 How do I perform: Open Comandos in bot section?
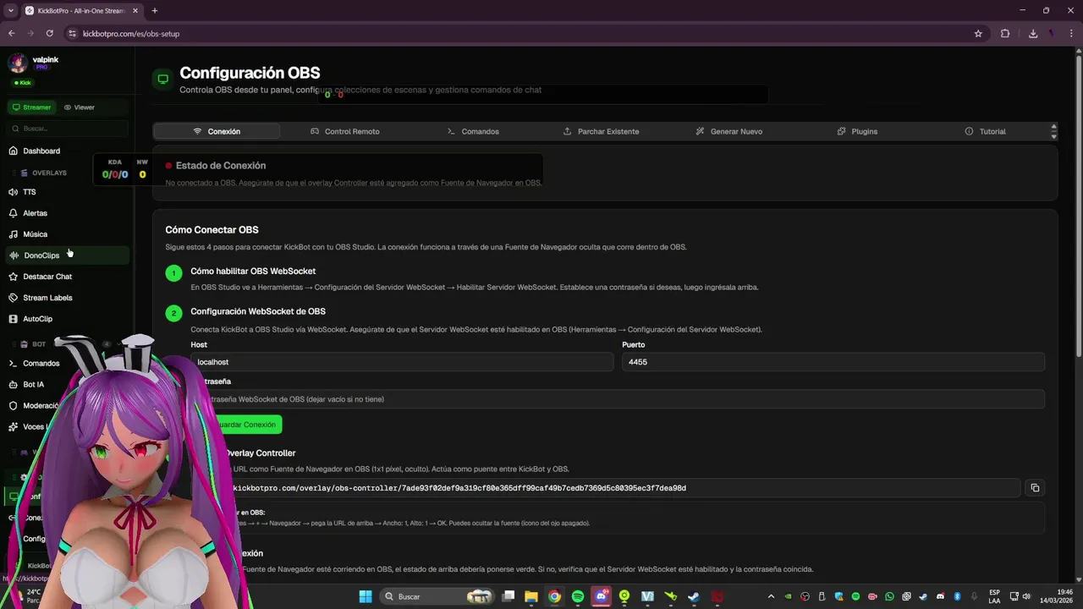pyautogui.click(x=41, y=363)
